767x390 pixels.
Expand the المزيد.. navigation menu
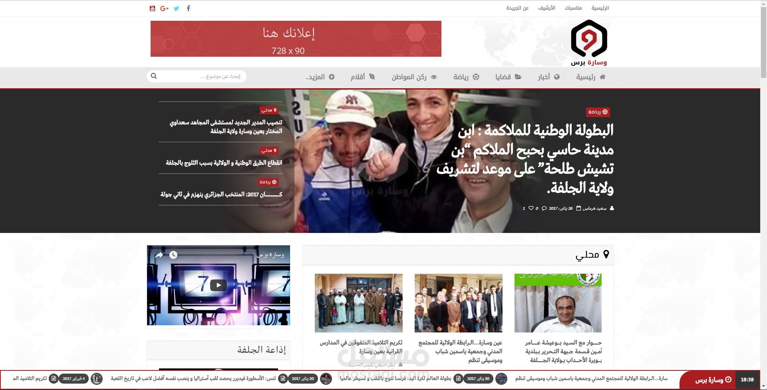pyautogui.click(x=320, y=77)
